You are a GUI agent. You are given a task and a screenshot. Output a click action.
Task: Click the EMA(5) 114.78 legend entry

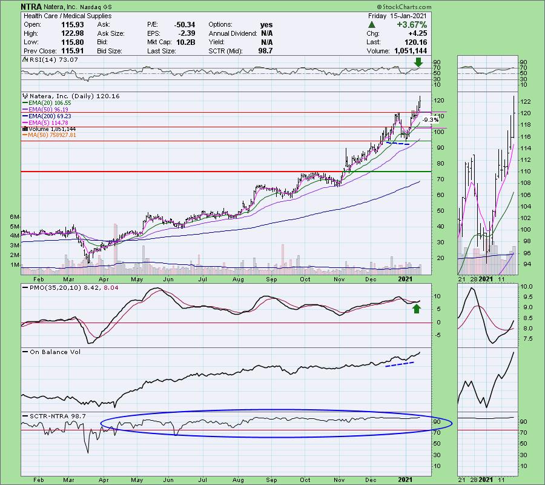[x=45, y=123]
